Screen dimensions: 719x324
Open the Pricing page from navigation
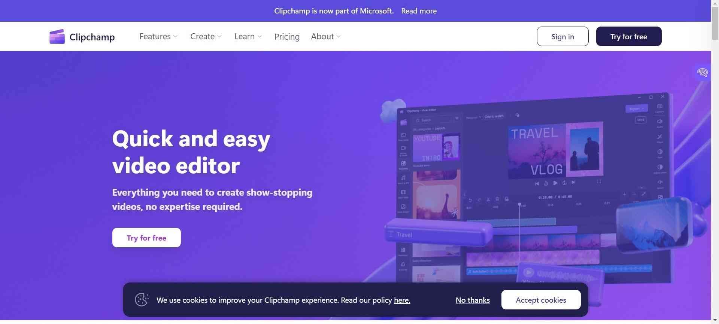(x=287, y=37)
